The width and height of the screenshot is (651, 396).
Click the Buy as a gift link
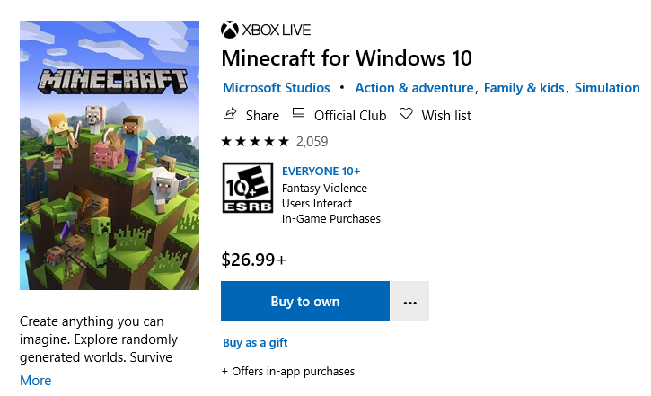[x=255, y=342]
